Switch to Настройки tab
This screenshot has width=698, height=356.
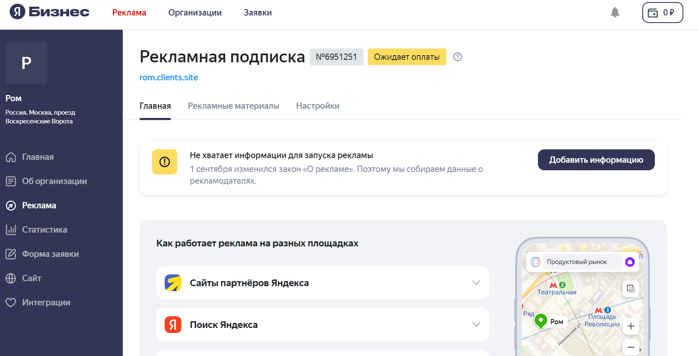318,106
